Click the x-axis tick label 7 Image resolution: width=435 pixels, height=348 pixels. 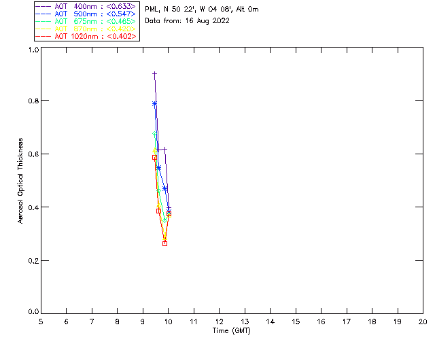tap(92, 321)
